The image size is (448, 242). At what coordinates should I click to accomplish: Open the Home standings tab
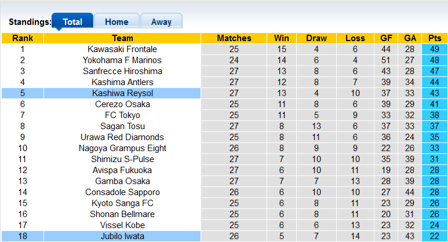point(116,22)
